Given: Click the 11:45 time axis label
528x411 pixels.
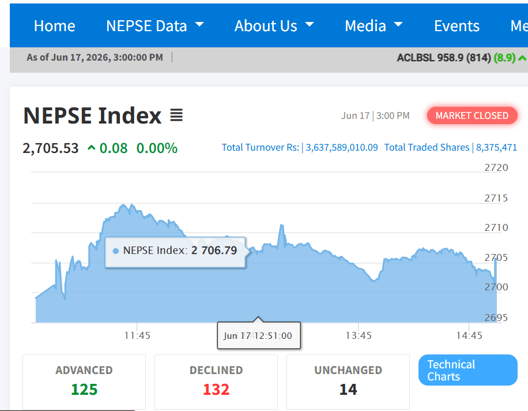Looking at the screenshot, I should 137,335.
